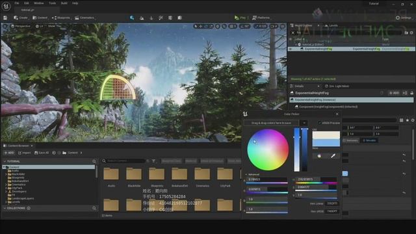Screen dimensions: 416x234
Task: Show favorite properties star in Details
Action: click(x=408, y=120)
